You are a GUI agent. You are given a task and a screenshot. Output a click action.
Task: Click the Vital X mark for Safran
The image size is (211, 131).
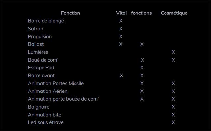[121, 29]
